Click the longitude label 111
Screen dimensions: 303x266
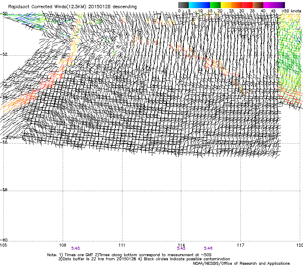[x=122, y=245]
